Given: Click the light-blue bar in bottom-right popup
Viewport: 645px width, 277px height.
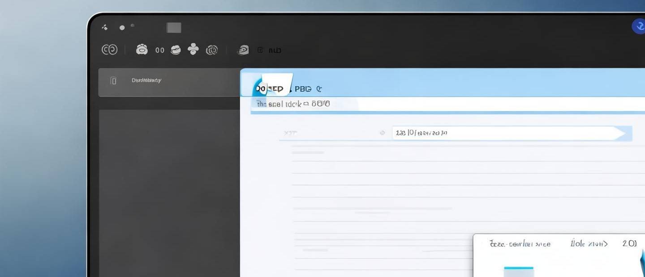Looking at the screenshot, I should click(x=519, y=272).
